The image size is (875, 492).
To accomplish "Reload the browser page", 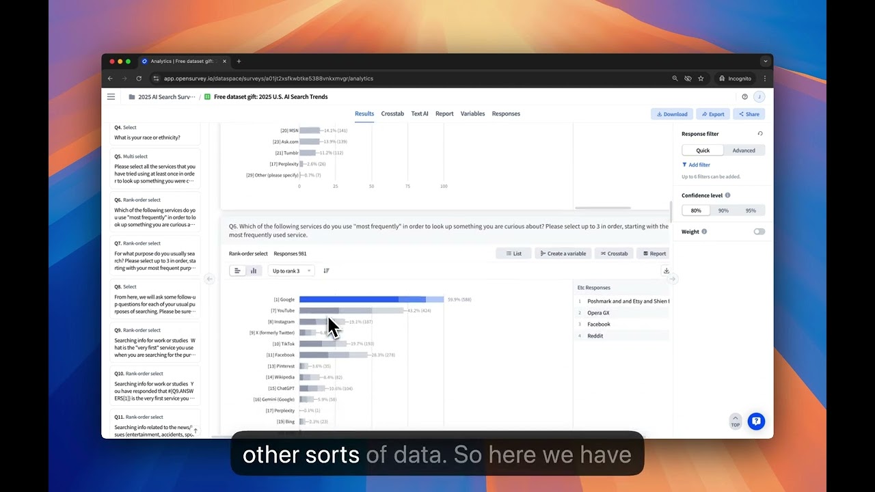I will [139, 79].
